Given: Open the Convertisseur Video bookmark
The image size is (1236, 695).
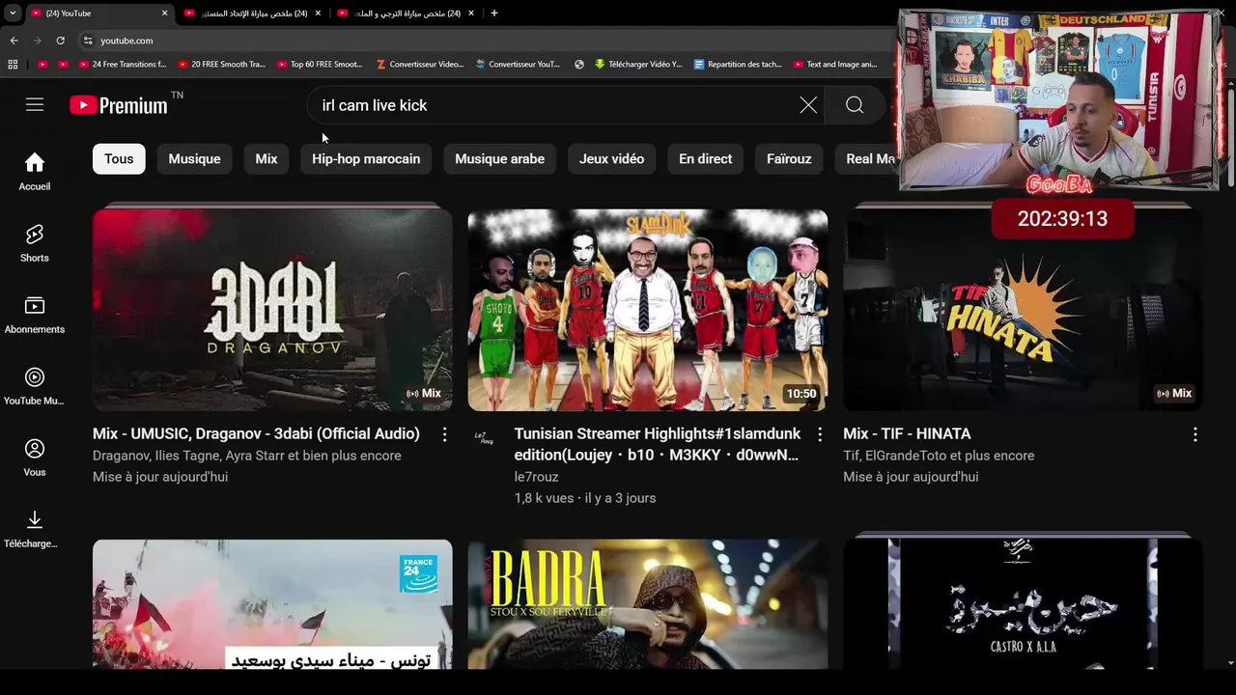Looking at the screenshot, I should [x=420, y=65].
